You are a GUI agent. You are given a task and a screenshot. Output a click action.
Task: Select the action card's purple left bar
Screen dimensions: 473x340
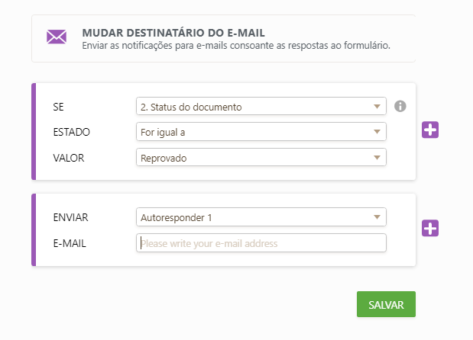point(34,229)
